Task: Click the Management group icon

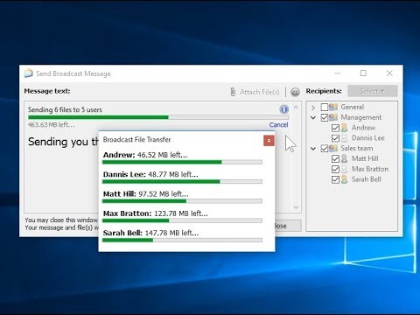Action: click(333, 117)
